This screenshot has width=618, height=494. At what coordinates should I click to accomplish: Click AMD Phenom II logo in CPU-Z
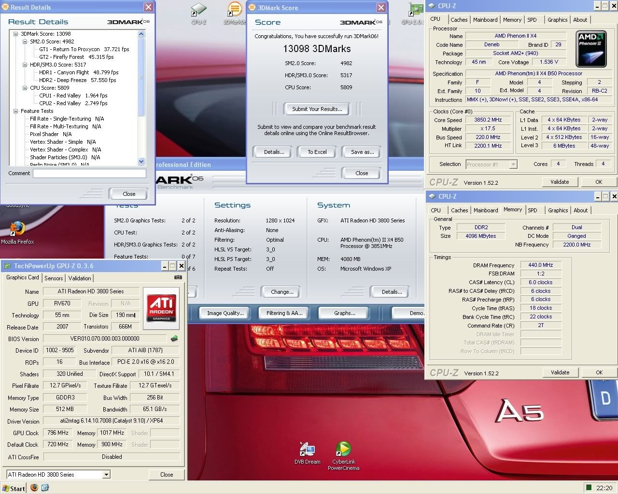pyautogui.click(x=591, y=49)
